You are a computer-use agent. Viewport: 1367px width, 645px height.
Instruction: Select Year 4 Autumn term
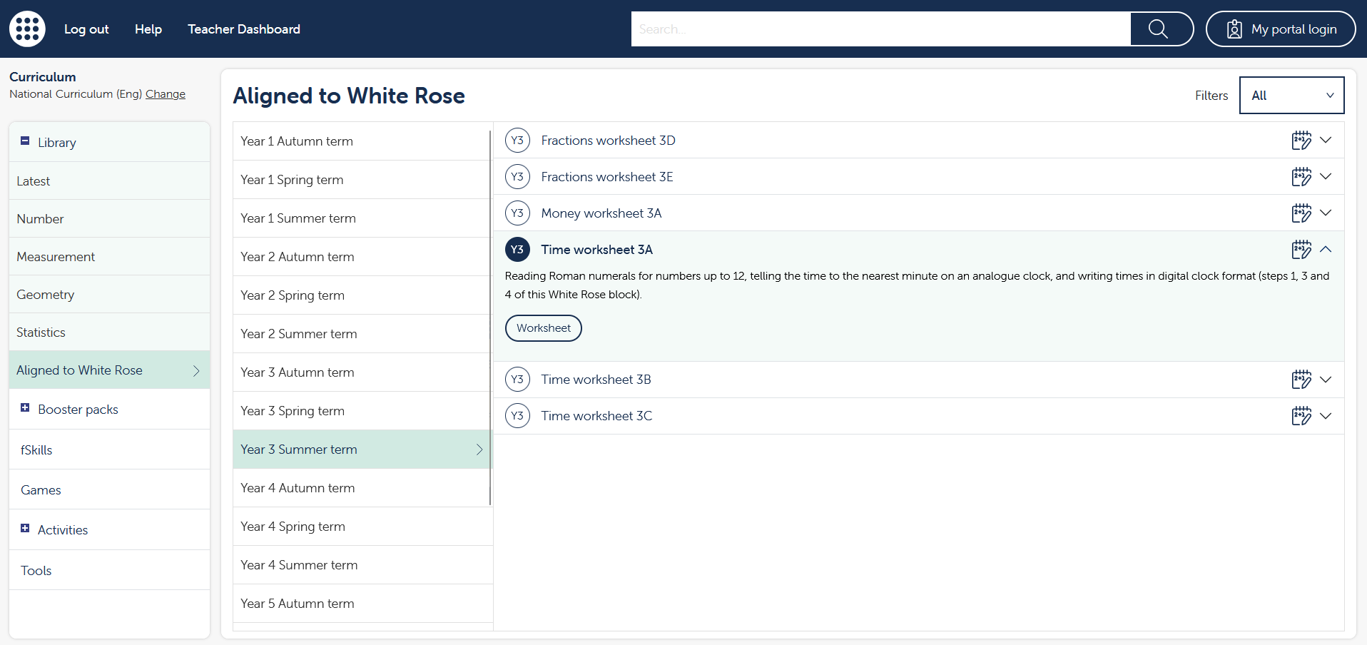tap(362, 488)
